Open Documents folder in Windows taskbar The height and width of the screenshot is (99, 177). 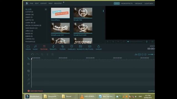pyautogui.click(x=51, y=97)
